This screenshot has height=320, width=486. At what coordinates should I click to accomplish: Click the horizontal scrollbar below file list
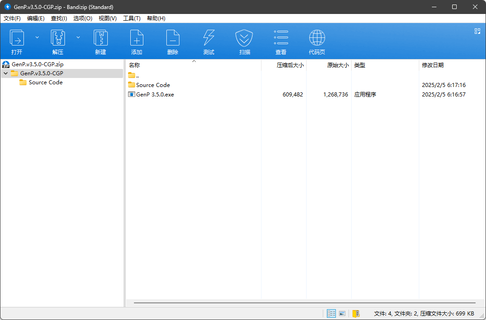pyautogui.click(x=305, y=303)
